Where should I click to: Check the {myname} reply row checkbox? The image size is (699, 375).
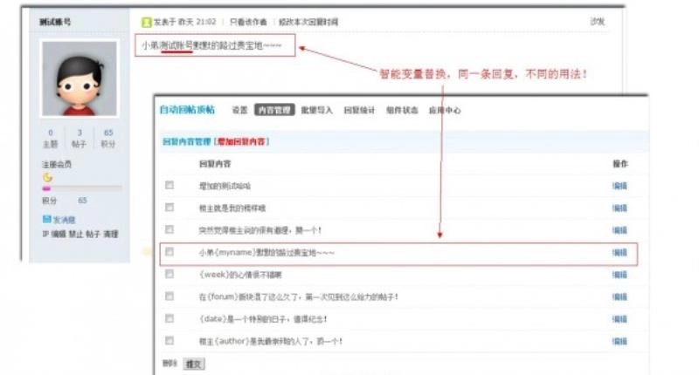(170, 252)
